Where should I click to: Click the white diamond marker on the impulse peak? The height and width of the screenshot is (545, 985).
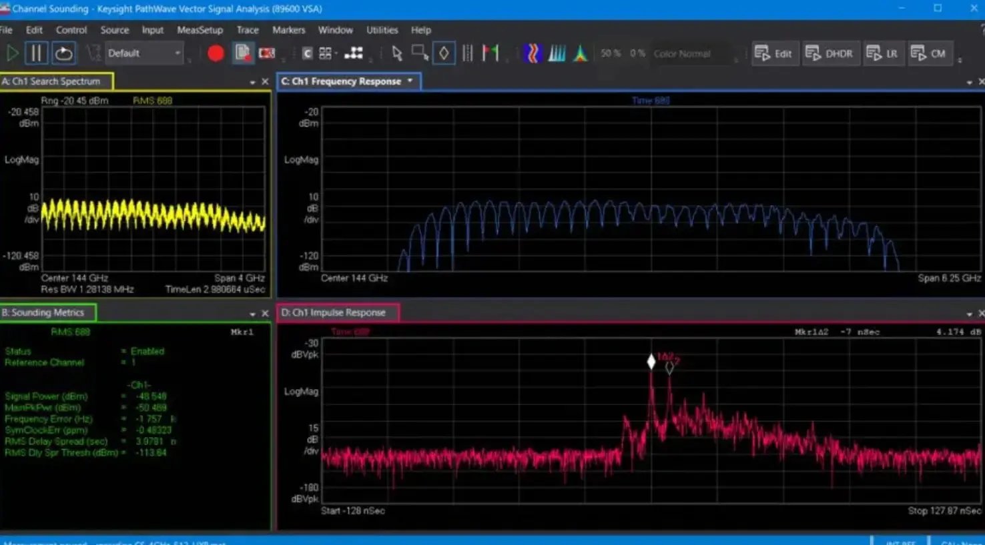[x=651, y=362]
